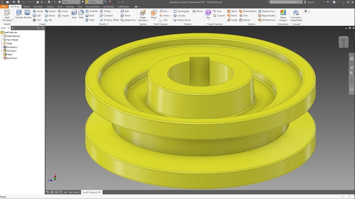Select the Thread tool

point(105,11)
